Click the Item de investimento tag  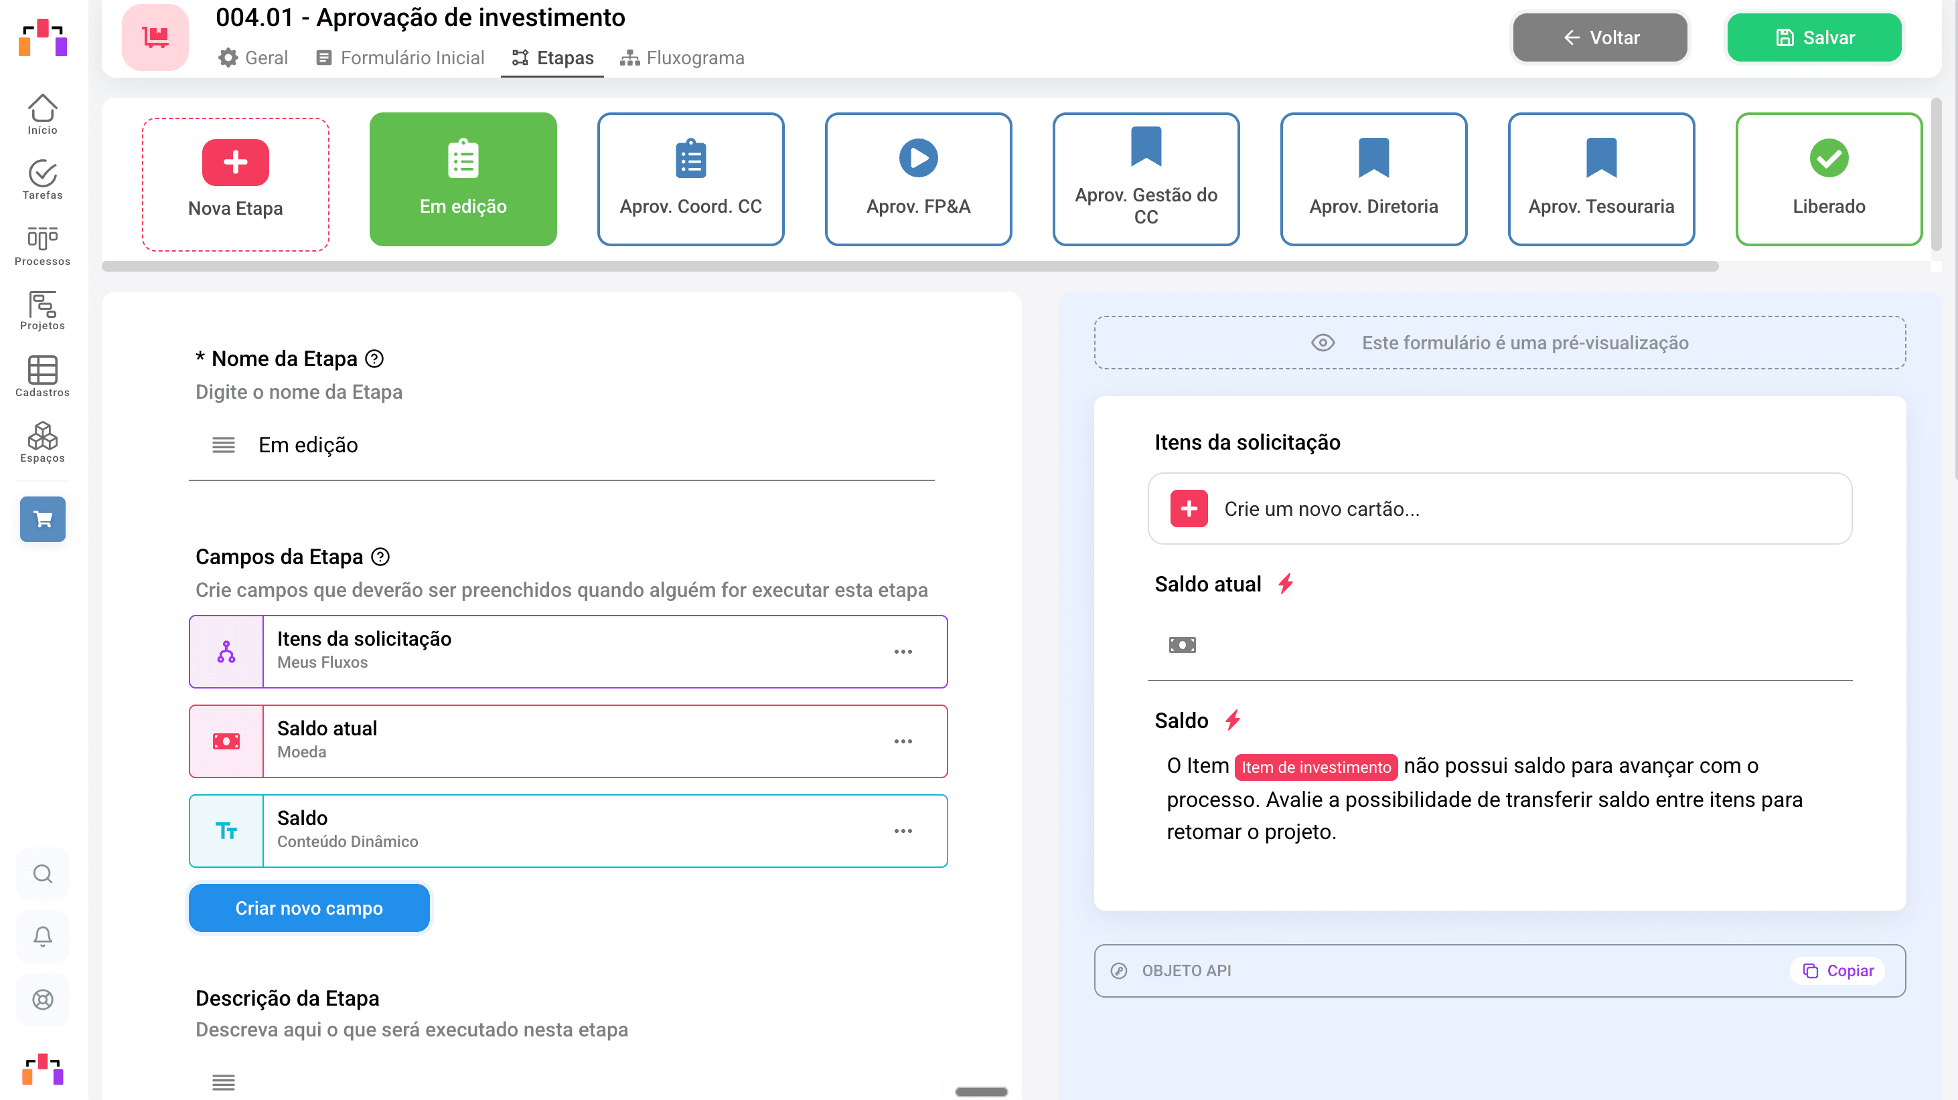tap(1316, 767)
